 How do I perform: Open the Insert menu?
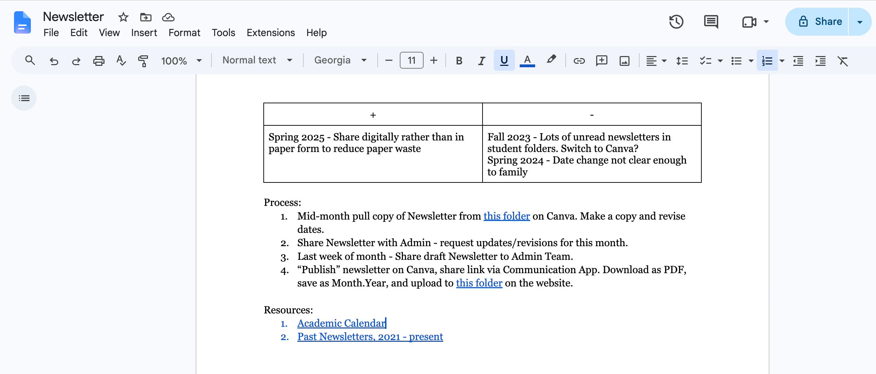(144, 33)
